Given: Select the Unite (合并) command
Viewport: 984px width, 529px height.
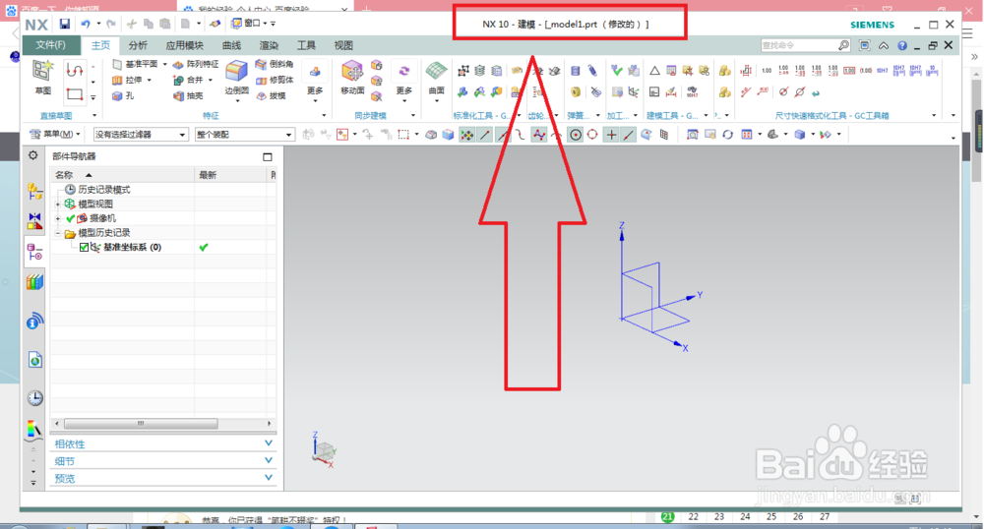Looking at the screenshot, I should 189,81.
